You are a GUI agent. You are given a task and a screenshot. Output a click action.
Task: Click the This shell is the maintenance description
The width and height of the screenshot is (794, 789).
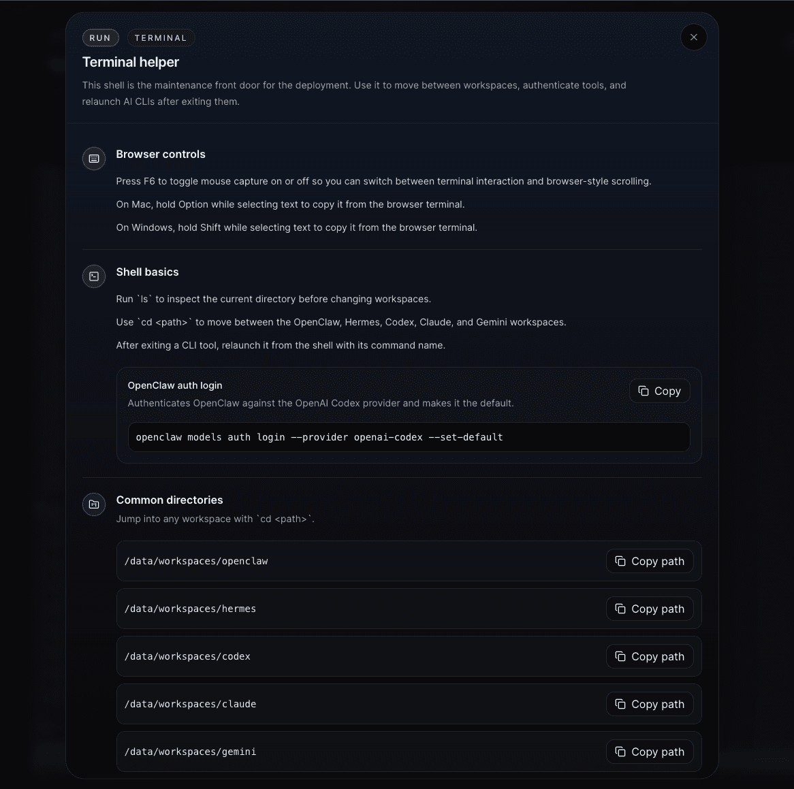354,93
